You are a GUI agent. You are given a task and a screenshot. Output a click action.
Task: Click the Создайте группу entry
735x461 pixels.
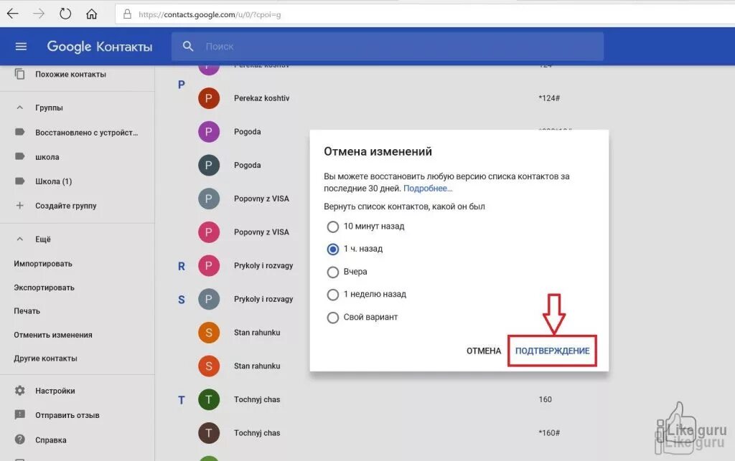pyautogui.click(x=65, y=206)
